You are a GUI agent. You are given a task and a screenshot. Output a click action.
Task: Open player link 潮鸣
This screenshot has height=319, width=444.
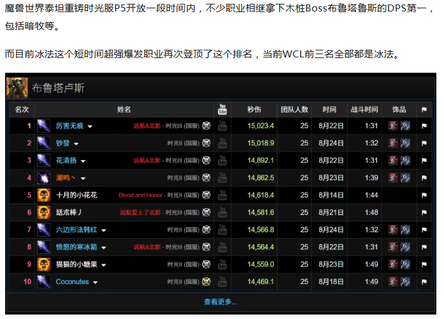click(x=66, y=177)
